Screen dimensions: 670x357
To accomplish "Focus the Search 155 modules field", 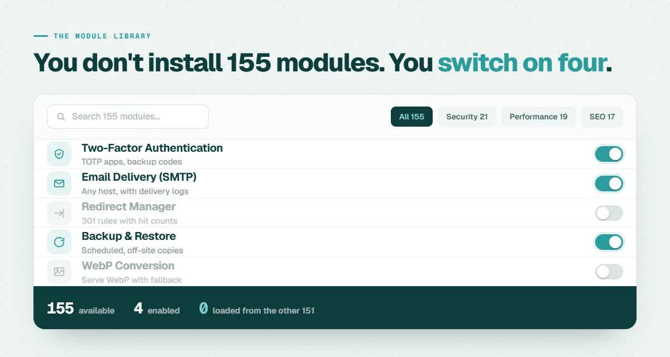I will point(128,117).
